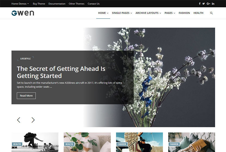This screenshot has width=226, height=152.
Task: Select the Fashion menu item
Action: [184, 13]
